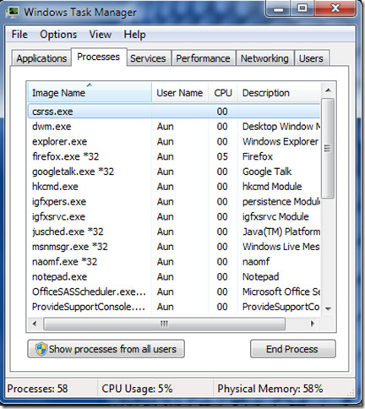Select the dwm.exe process
365x409 pixels.
click(x=174, y=127)
